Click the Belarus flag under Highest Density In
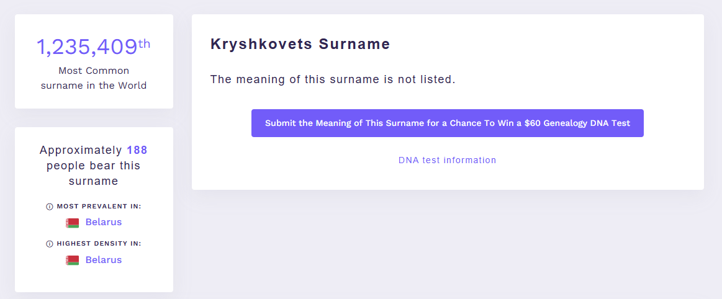Image resolution: width=722 pixels, height=299 pixels. point(72,261)
